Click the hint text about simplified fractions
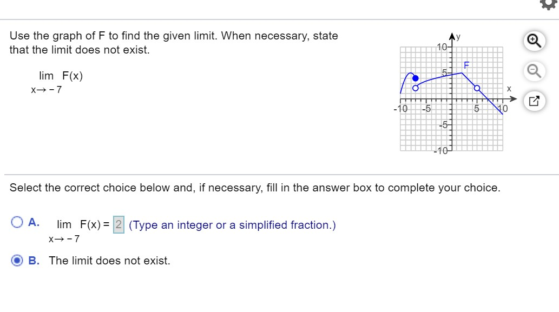The width and height of the screenshot is (559, 312). tap(232, 224)
